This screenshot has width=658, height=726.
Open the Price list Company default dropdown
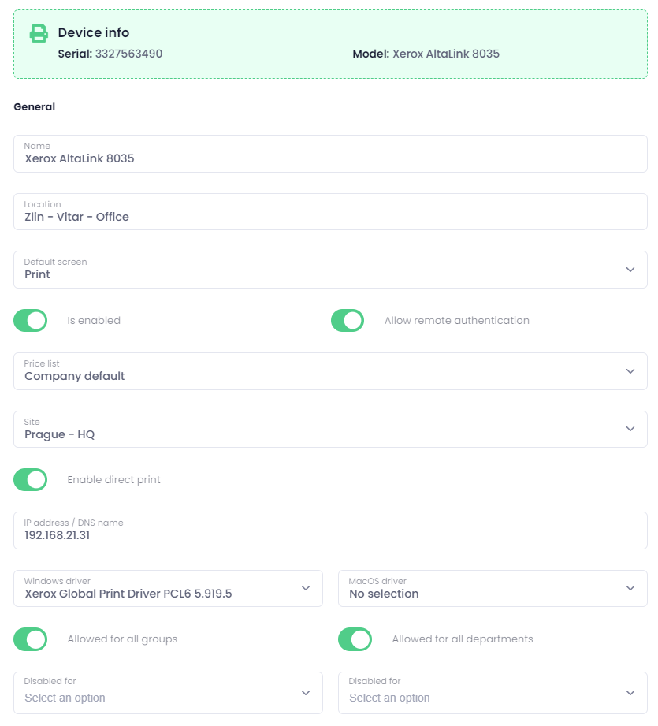click(330, 371)
